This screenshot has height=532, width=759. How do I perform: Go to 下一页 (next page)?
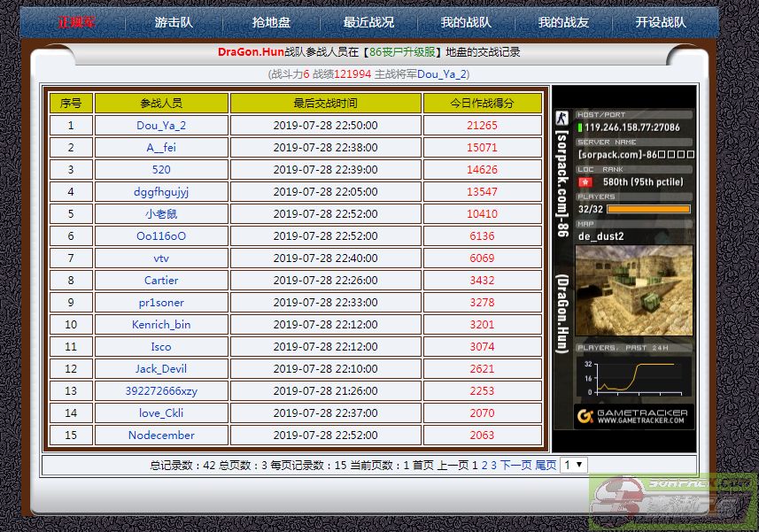516,466
